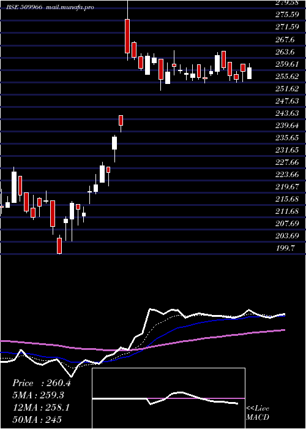This screenshot has height=429, width=306.
Task: Click the 239.64 price label
Action: pos(287,125)
